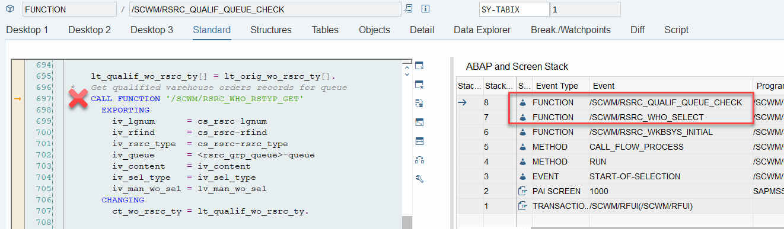Click the blue arrow marker in stack row 8

click(462, 102)
